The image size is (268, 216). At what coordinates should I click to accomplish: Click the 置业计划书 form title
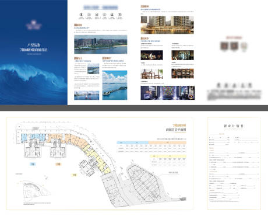point(234,126)
